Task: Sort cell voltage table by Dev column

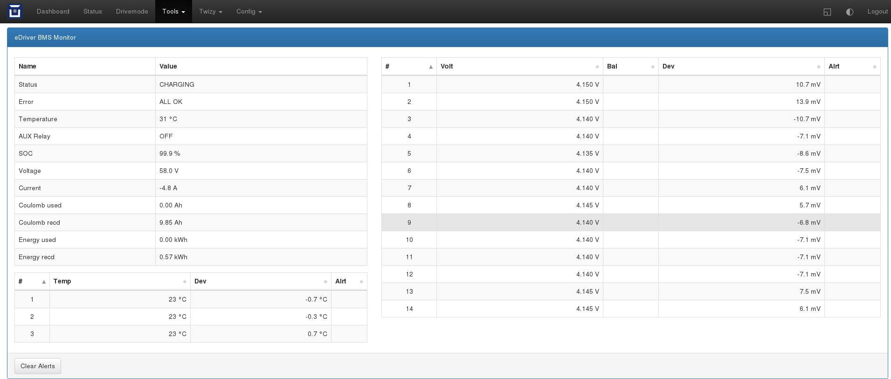Action: point(741,66)
